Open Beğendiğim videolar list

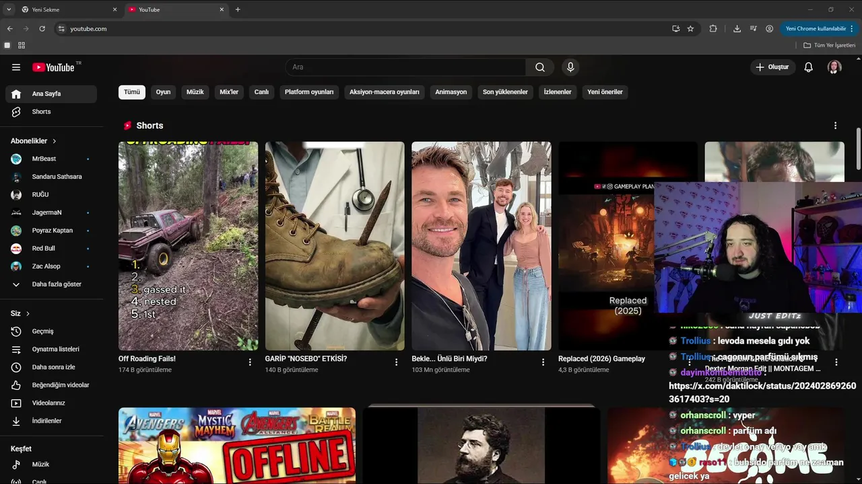point(51,385)
